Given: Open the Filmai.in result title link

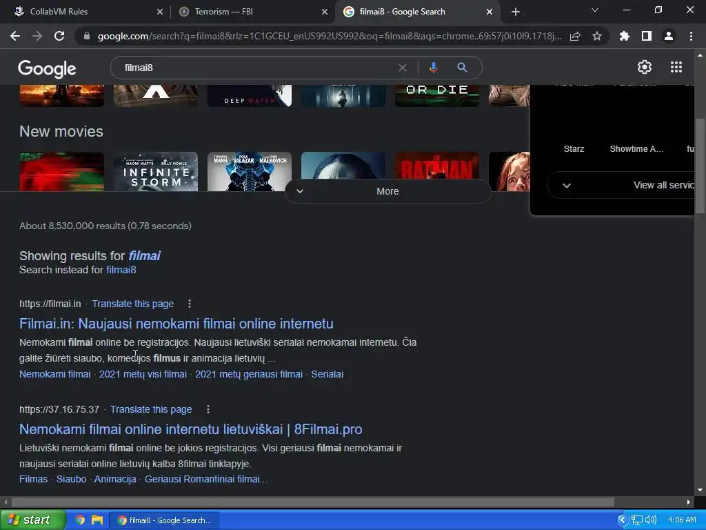Looking at the screenshot, I should click(176, 324).
